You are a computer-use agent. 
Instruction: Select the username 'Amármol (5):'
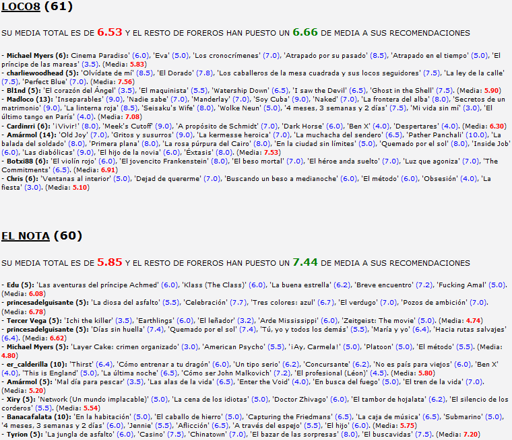click(29, 382)
